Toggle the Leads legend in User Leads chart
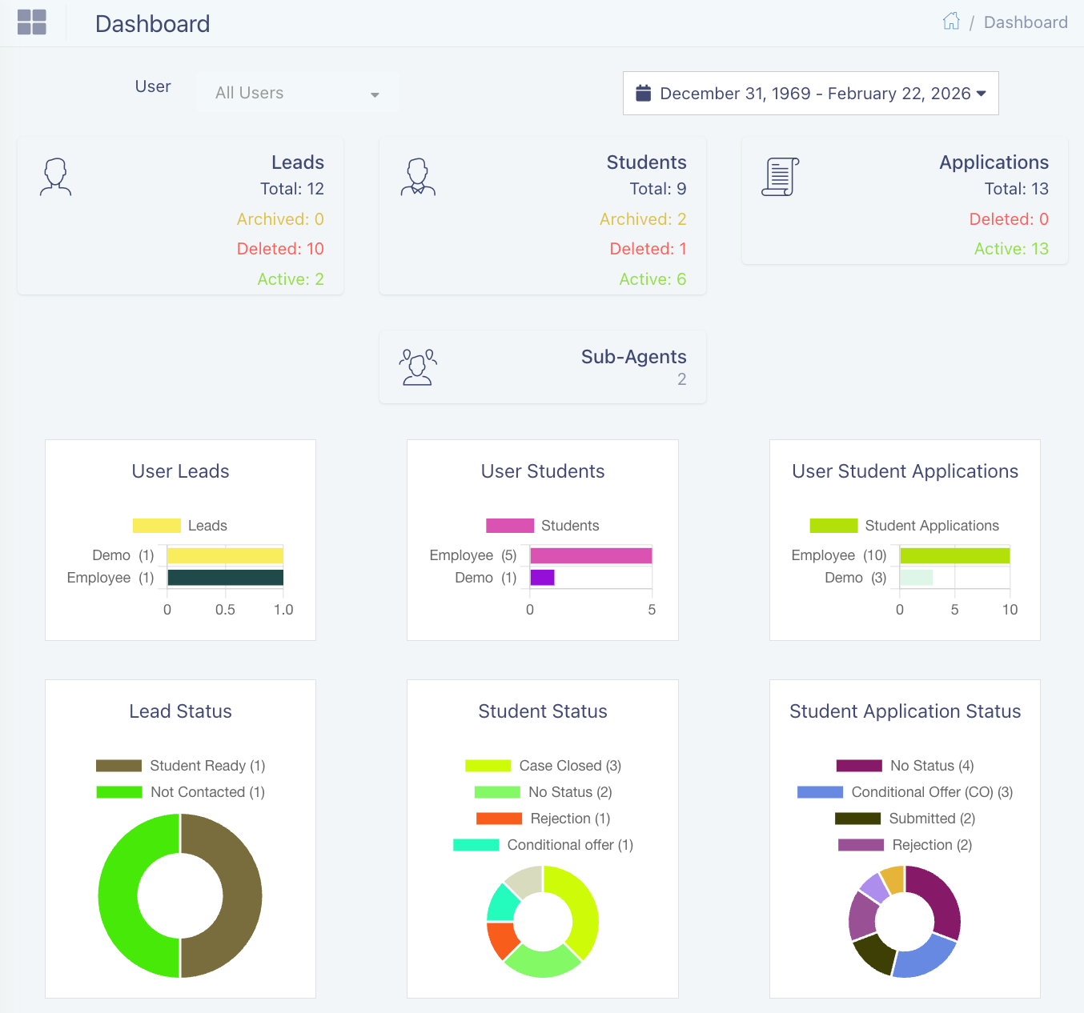This screenshot has height=1013, width=1084. (x=156, y=525)
